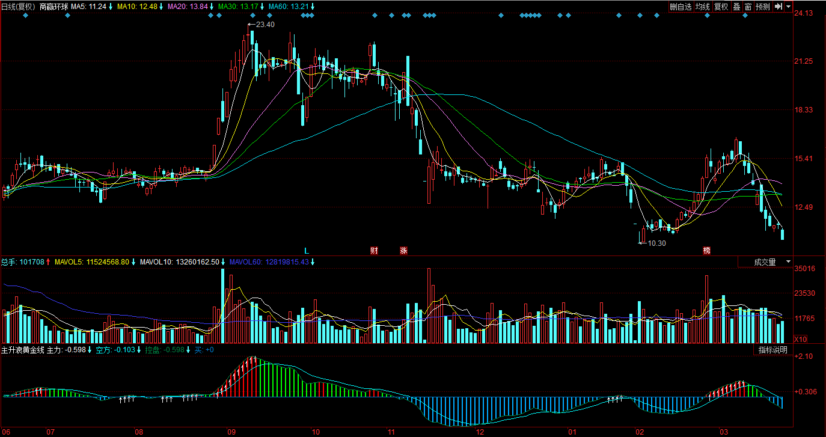Open the 成交量 indicator dropdown
The height and width of the screenshot is (437, 826).
765,262
